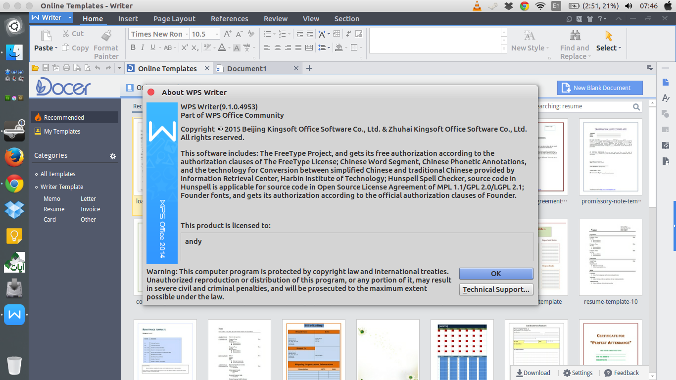Open the References tab
Screen dimensions: 676x380
[x=230, y=19]
